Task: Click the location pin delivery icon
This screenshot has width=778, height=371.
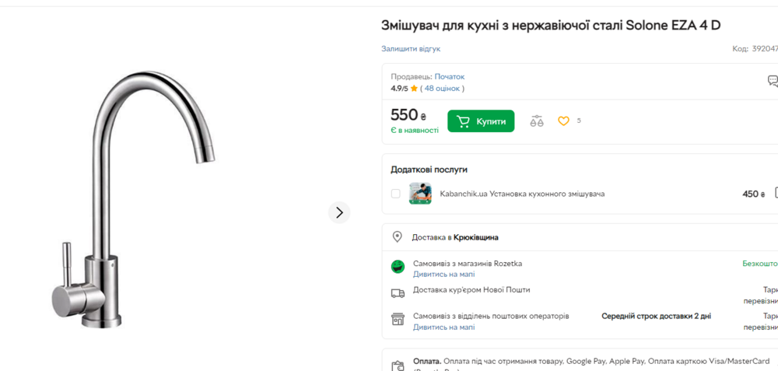Action: (x=397, y=237)
